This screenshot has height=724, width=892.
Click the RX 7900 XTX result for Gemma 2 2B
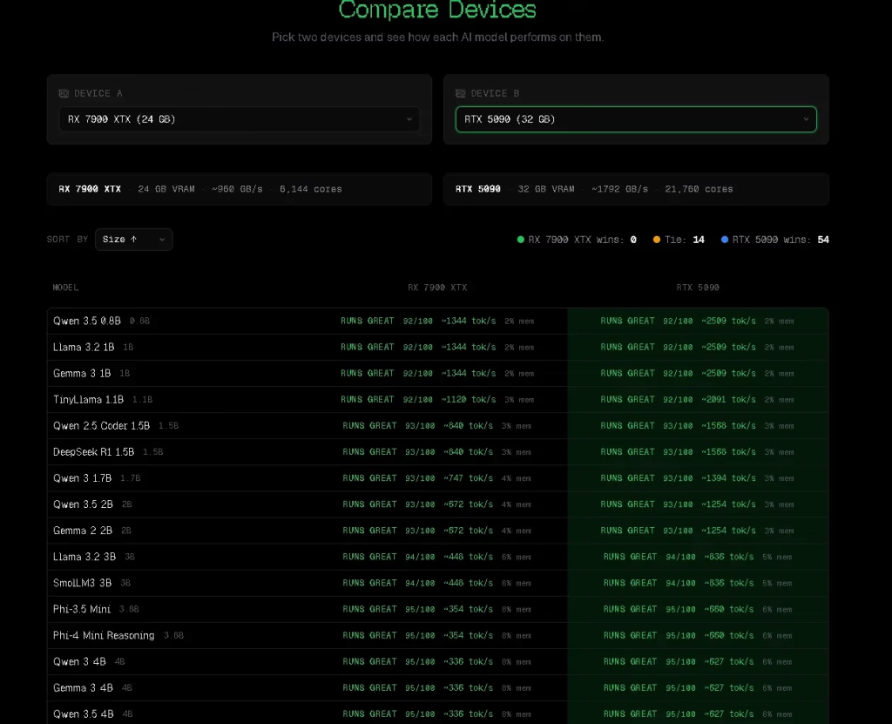click(436, 531)
